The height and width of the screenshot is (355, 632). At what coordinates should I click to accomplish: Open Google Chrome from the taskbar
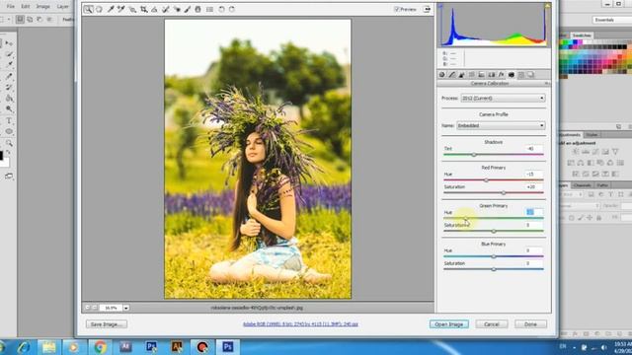[x=100, y=346]
